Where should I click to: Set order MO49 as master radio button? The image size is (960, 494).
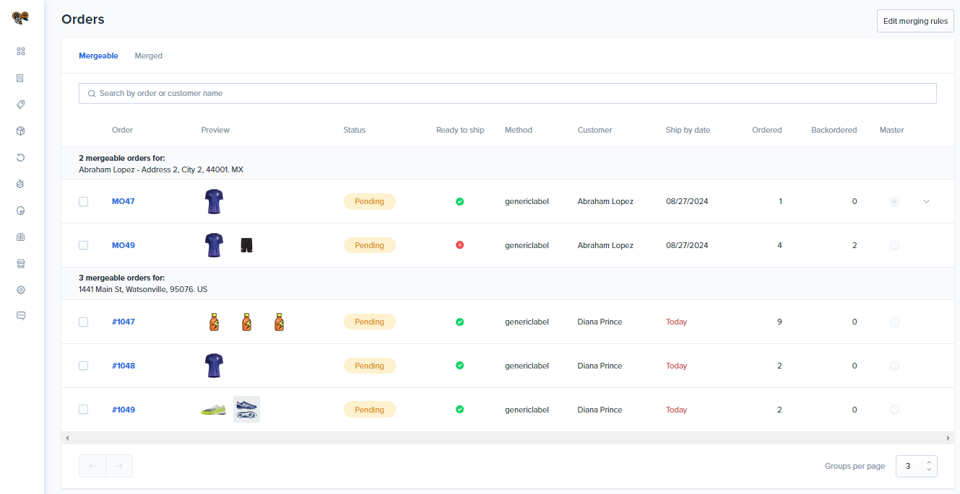[x=894, y=246]
